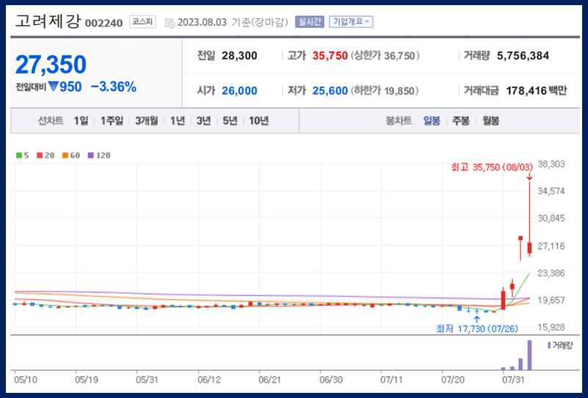Click the 고가 value 35,750
Screen dimensions: 588x398
(330, 56)
